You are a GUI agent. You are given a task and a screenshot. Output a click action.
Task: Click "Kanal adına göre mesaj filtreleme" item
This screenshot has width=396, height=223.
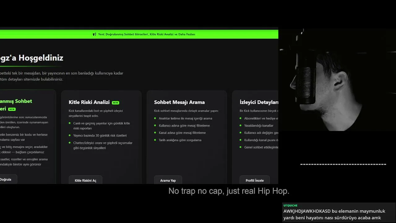coord(182,133)
